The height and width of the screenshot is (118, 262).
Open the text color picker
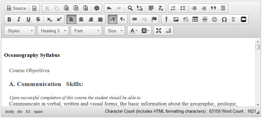point(134,31)
